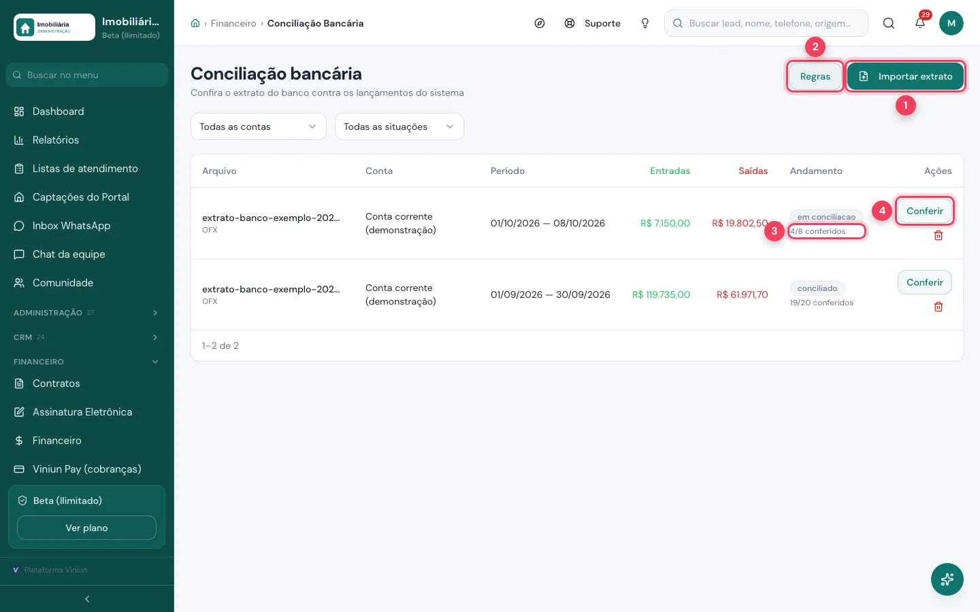Click the lightbulb tips icon
The height and width of the screenshot is (612, 980).
[645, 23]
